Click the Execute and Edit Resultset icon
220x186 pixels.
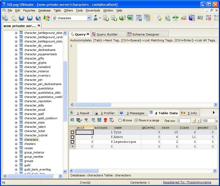click(38, 18)
